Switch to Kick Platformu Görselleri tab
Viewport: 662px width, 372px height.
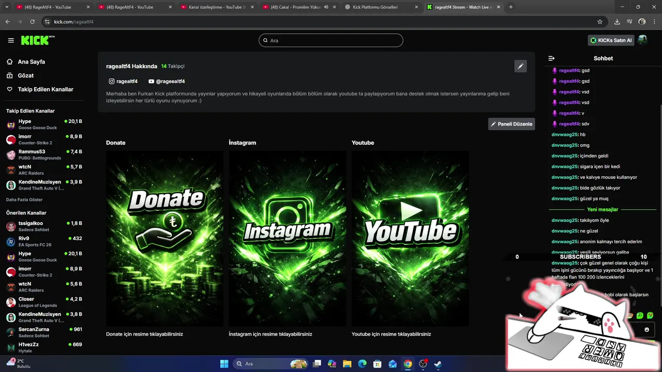(382, 7)
